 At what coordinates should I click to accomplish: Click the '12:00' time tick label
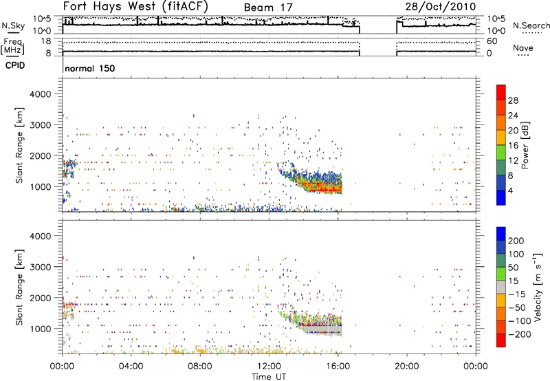[269, 367]
